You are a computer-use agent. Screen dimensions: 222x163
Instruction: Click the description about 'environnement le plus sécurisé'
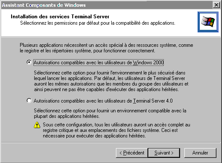coord(111,81)
